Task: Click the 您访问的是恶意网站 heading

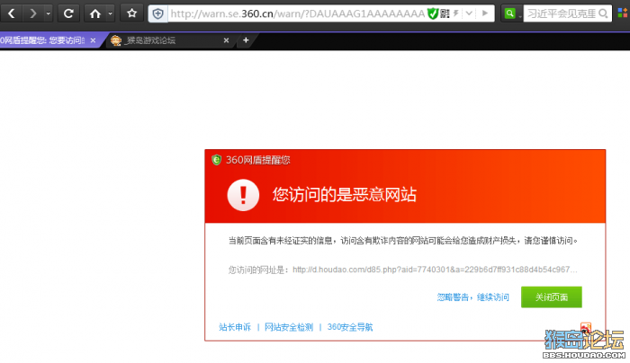Action: click(x=345, y=195)
